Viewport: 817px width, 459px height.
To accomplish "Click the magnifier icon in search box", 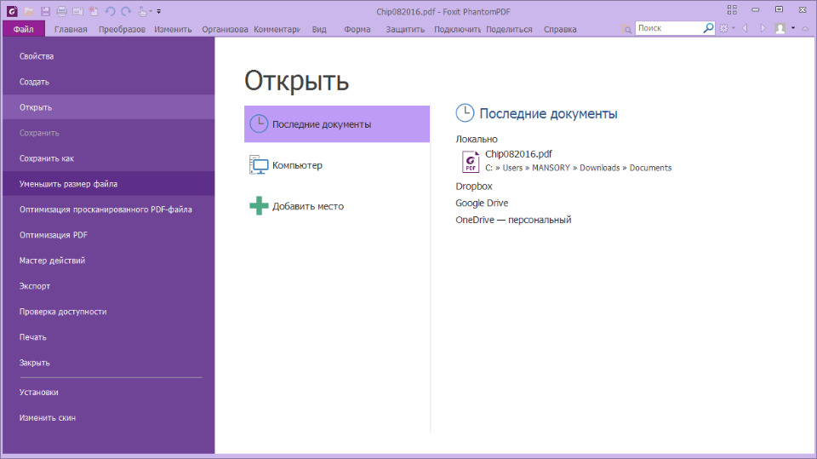I will point(708,28).
